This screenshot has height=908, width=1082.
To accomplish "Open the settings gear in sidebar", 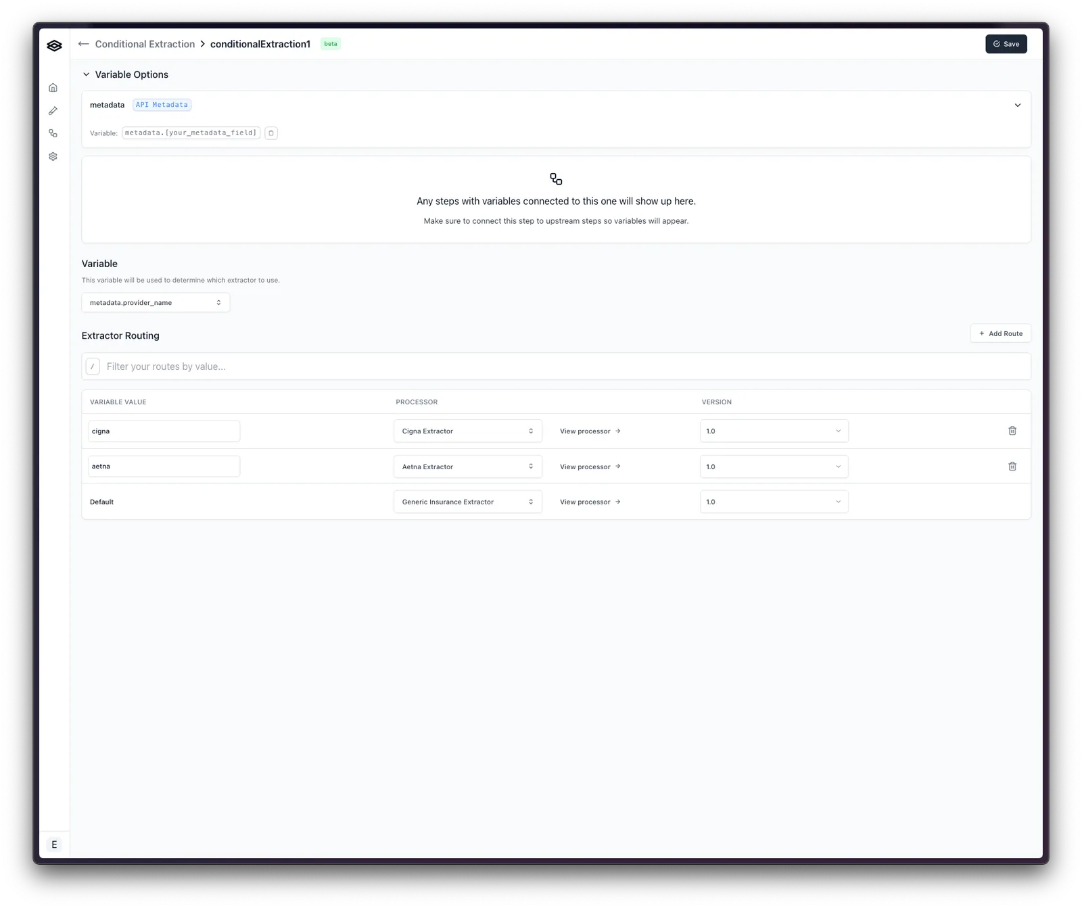I will (x=53, y=157).
